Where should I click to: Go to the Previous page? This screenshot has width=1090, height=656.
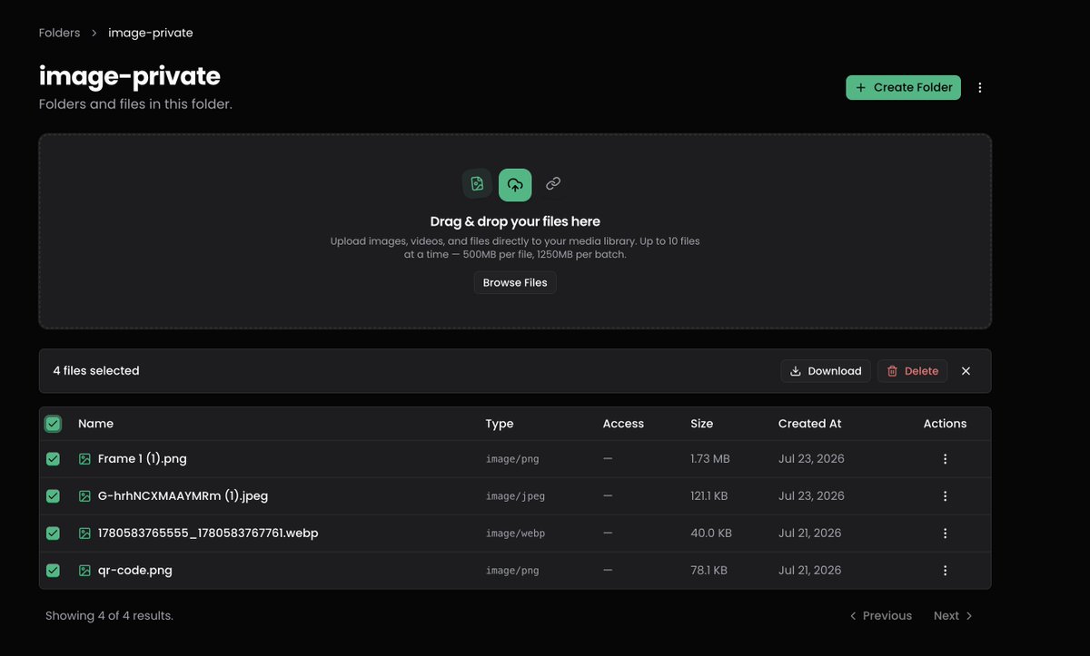pyautogui.click(x=880, y=616)
